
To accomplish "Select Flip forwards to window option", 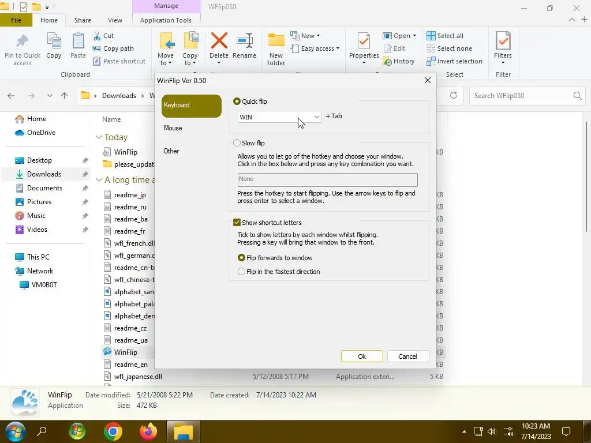I will point(241,258).
